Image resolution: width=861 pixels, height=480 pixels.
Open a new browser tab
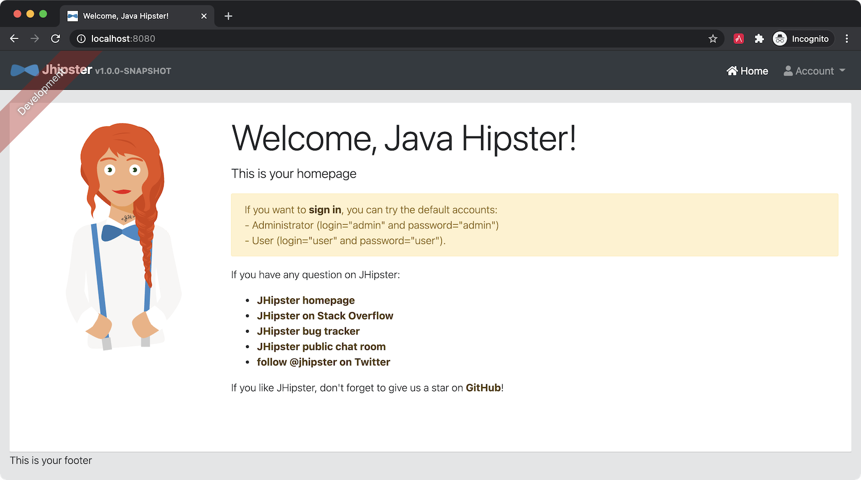(228, 16)
